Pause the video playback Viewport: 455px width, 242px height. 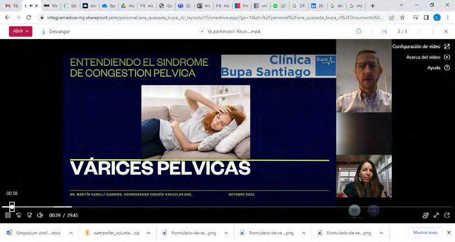[8, 215]
